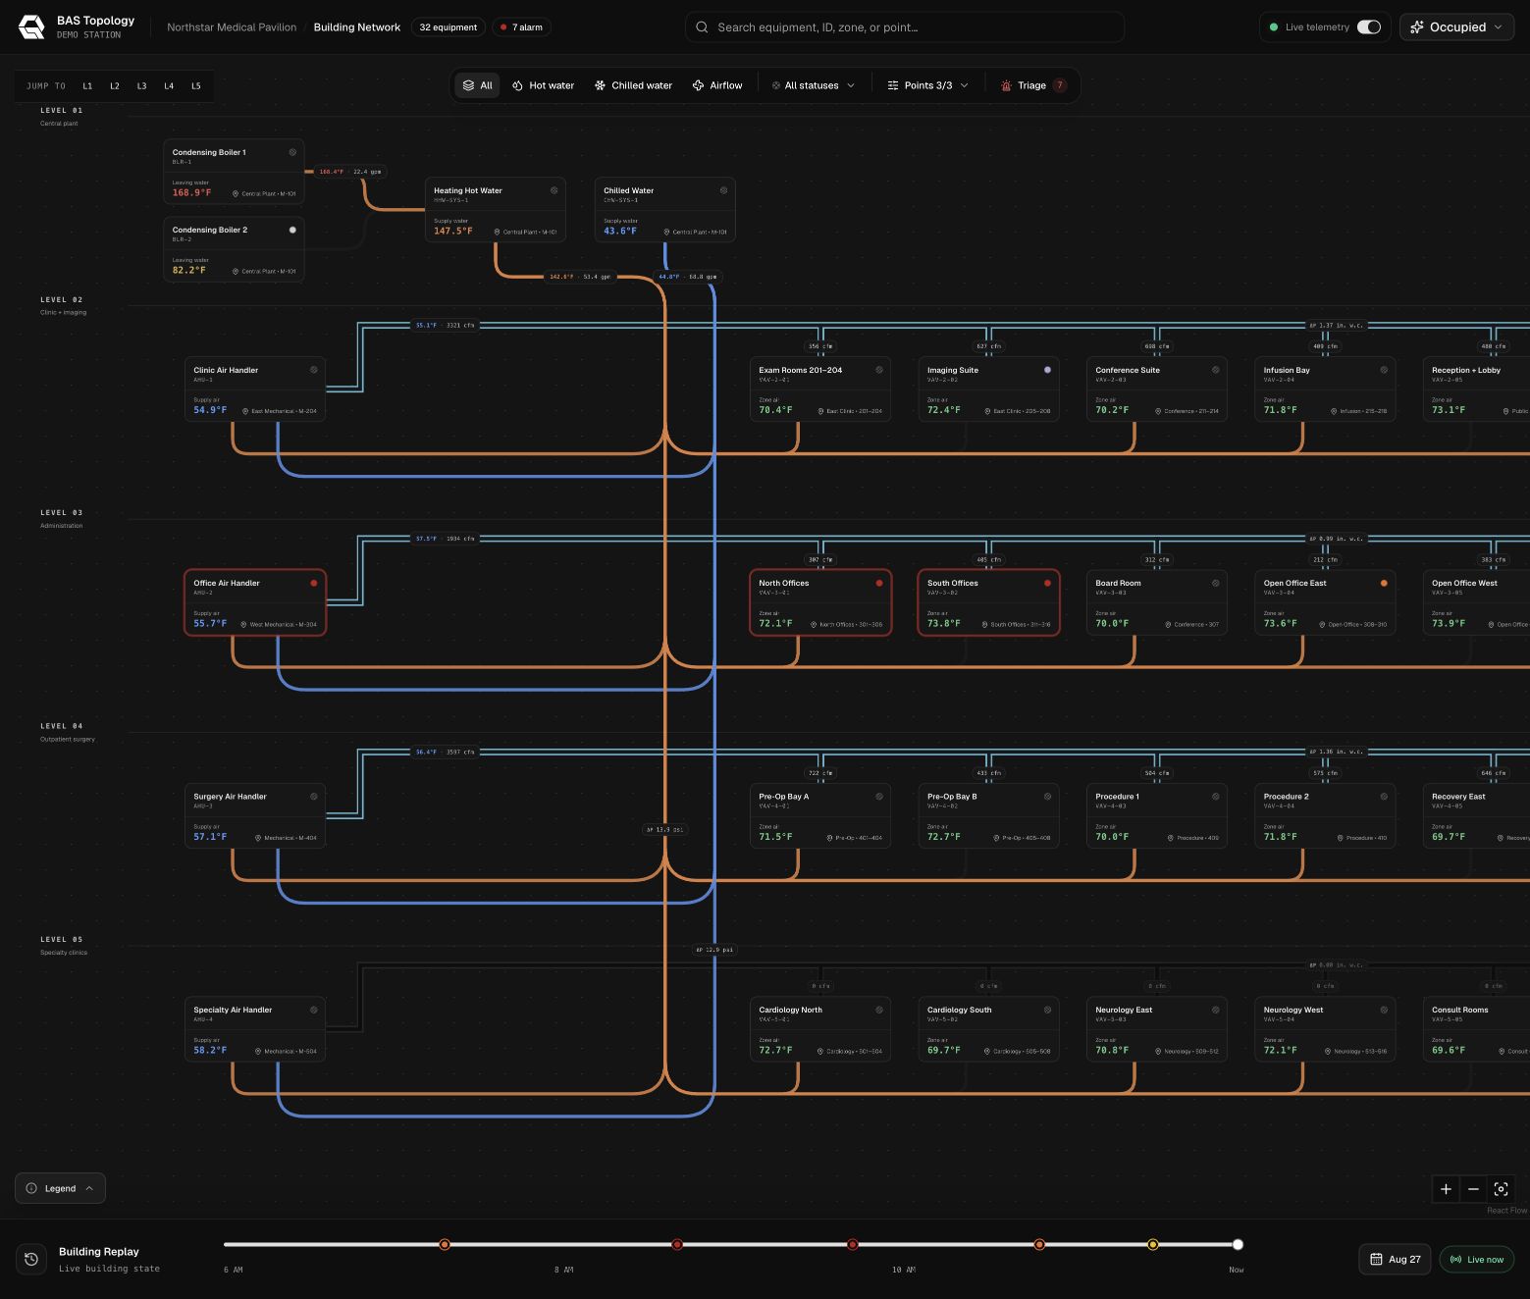Fit the view with the focus icon
The width and height of the screenshot is (1530, 1299).
[x=1501, y=1189]
